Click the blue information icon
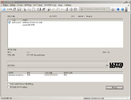The image size is (131, 100). (118, 9)
